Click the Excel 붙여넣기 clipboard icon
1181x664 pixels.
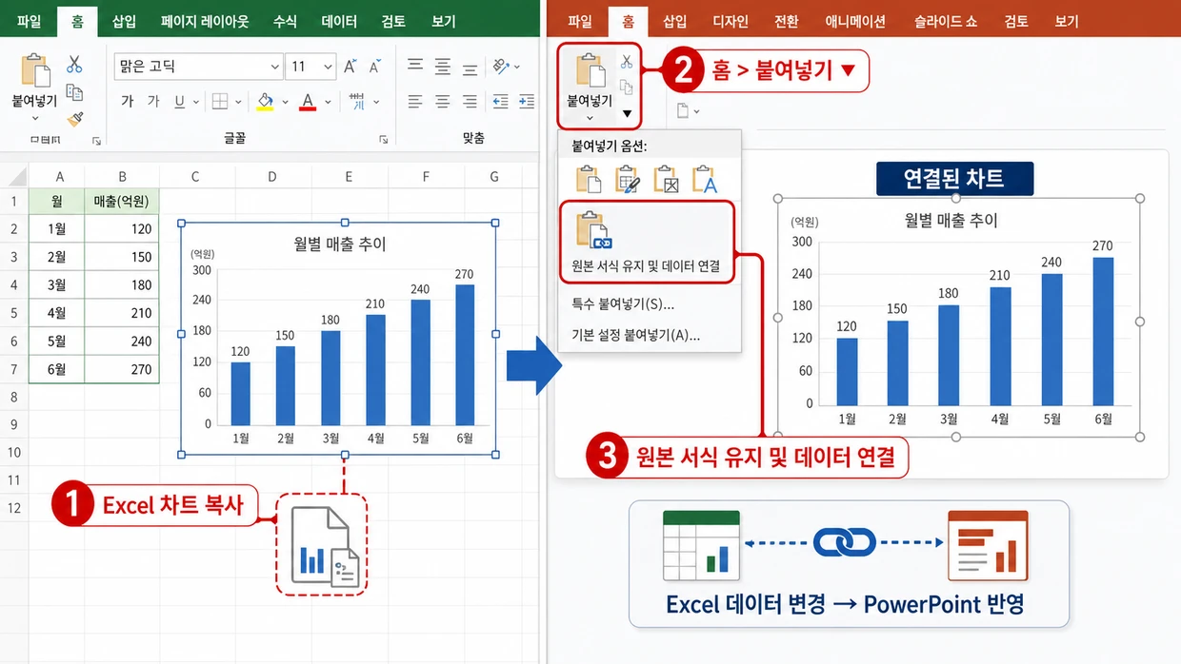(x=35, y=70)
